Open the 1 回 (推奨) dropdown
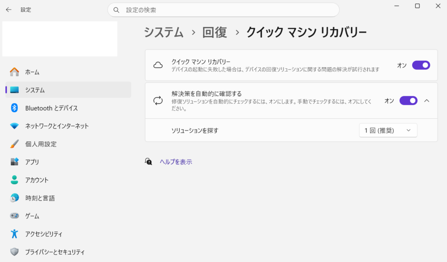Screen dimensions: 447x262 pos(388,130)
